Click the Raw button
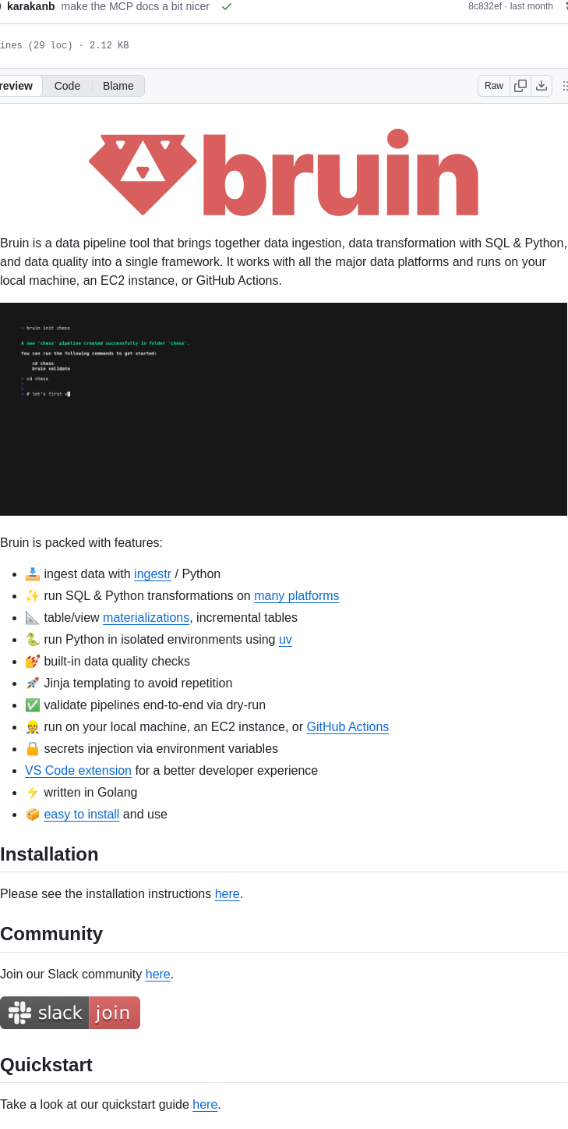 493,86
